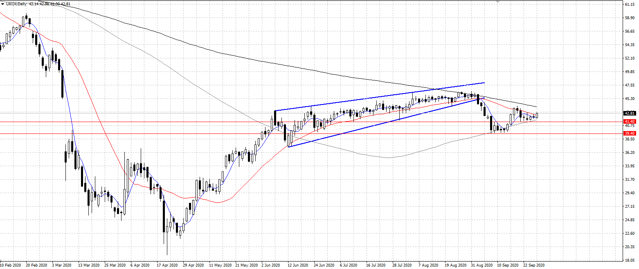Click the 29.40 price axis label
Screen dimensions: 639x269
pyautogui.click(x=630, y=193)
